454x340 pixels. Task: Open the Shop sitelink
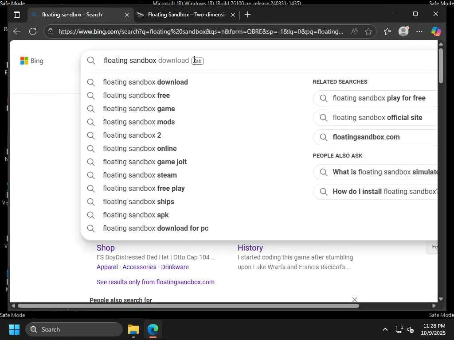106,248
